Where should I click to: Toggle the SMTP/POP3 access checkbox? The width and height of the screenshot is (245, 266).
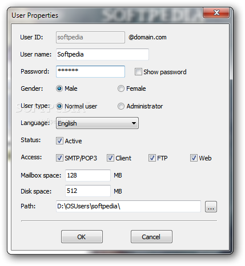click(x=59, y=158)
